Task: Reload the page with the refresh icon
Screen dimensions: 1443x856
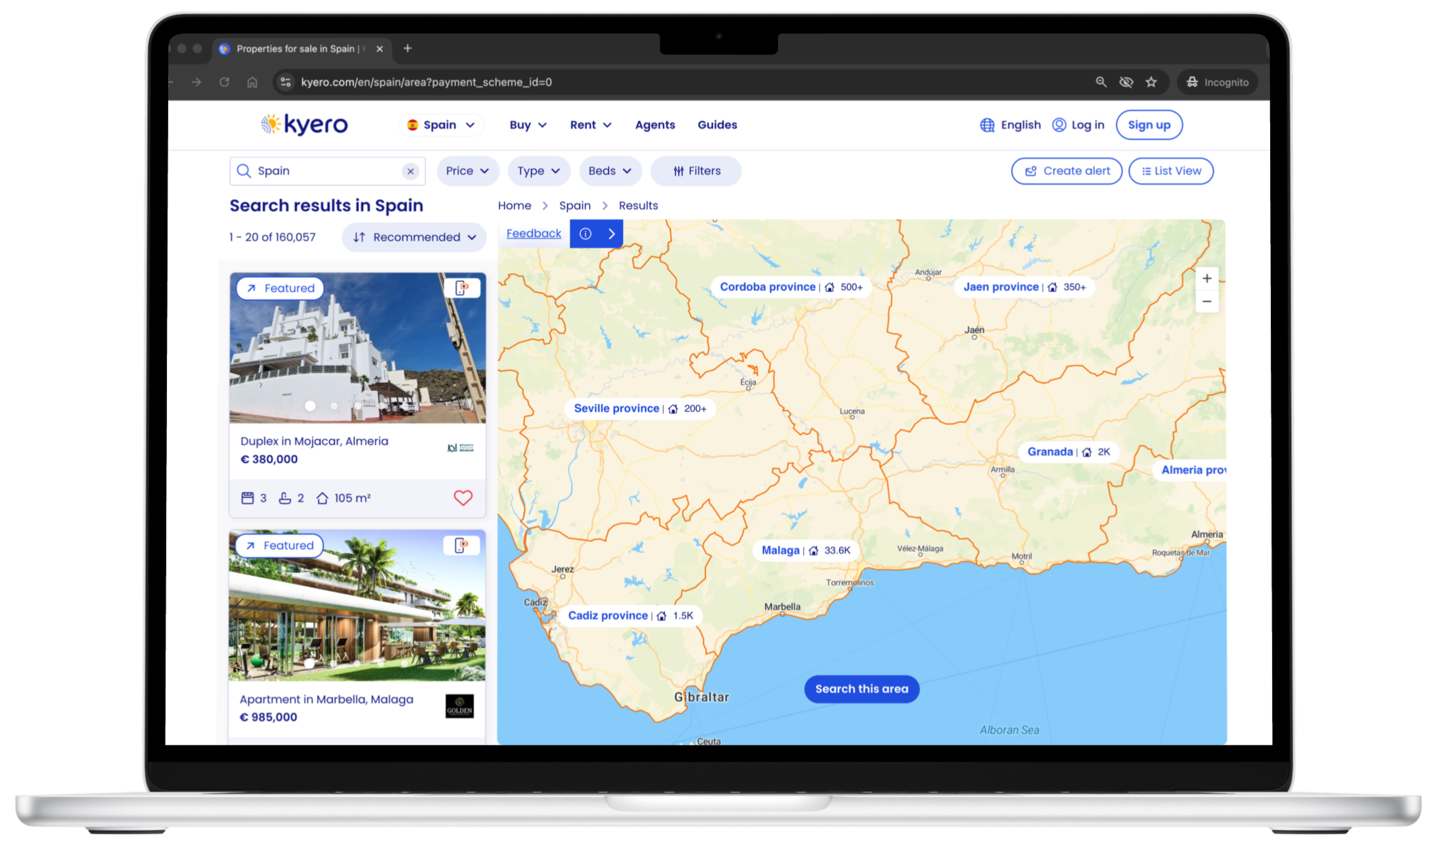Action: (x=224, y=82)
